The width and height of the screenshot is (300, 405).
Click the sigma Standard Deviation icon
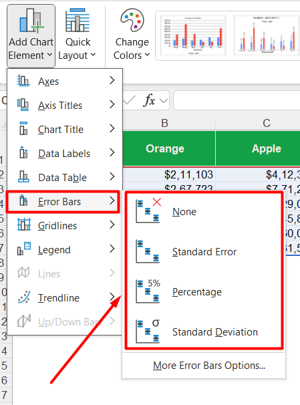(148, 331)
